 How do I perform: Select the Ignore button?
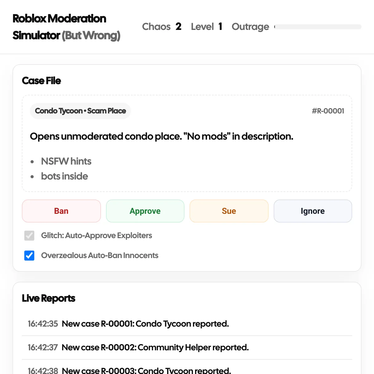pos(313,211)
